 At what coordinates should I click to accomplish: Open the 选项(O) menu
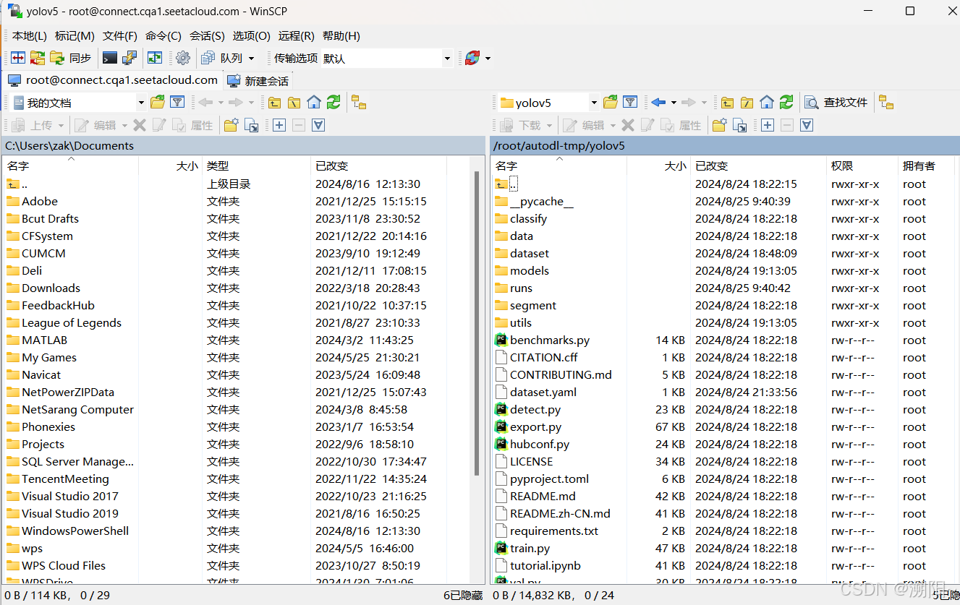coord(251,35)
